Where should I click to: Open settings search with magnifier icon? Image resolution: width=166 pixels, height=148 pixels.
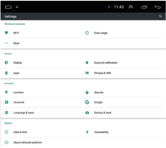click(x=160, y=16)
